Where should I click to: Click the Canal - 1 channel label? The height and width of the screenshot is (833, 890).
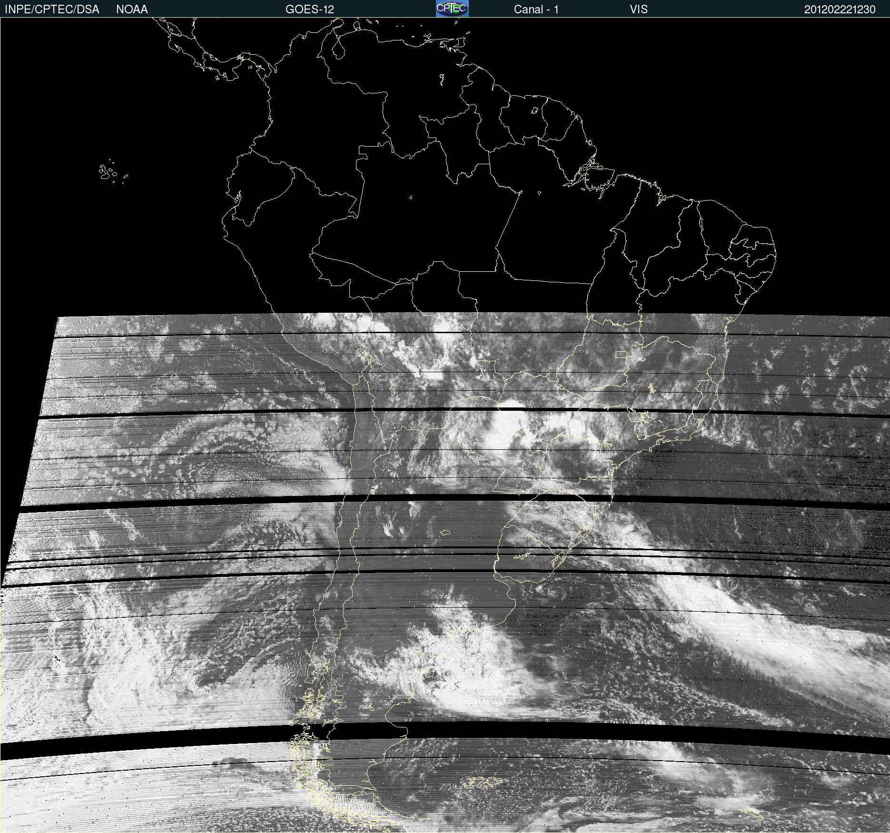(536, 10)
